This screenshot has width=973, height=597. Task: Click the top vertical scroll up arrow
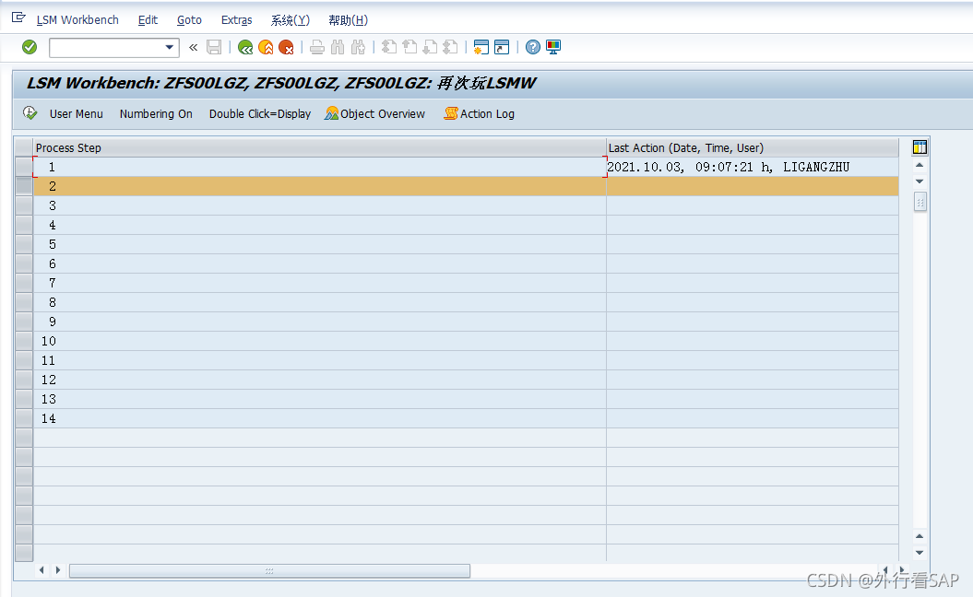coord(920,166)
